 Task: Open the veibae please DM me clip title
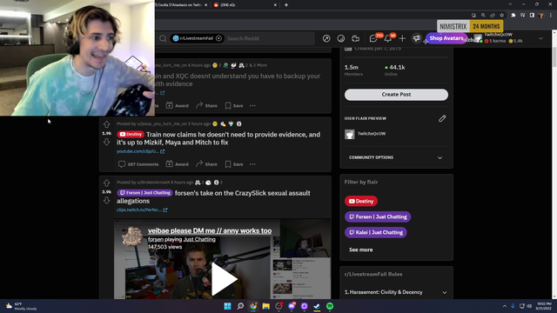coord(210,230)
